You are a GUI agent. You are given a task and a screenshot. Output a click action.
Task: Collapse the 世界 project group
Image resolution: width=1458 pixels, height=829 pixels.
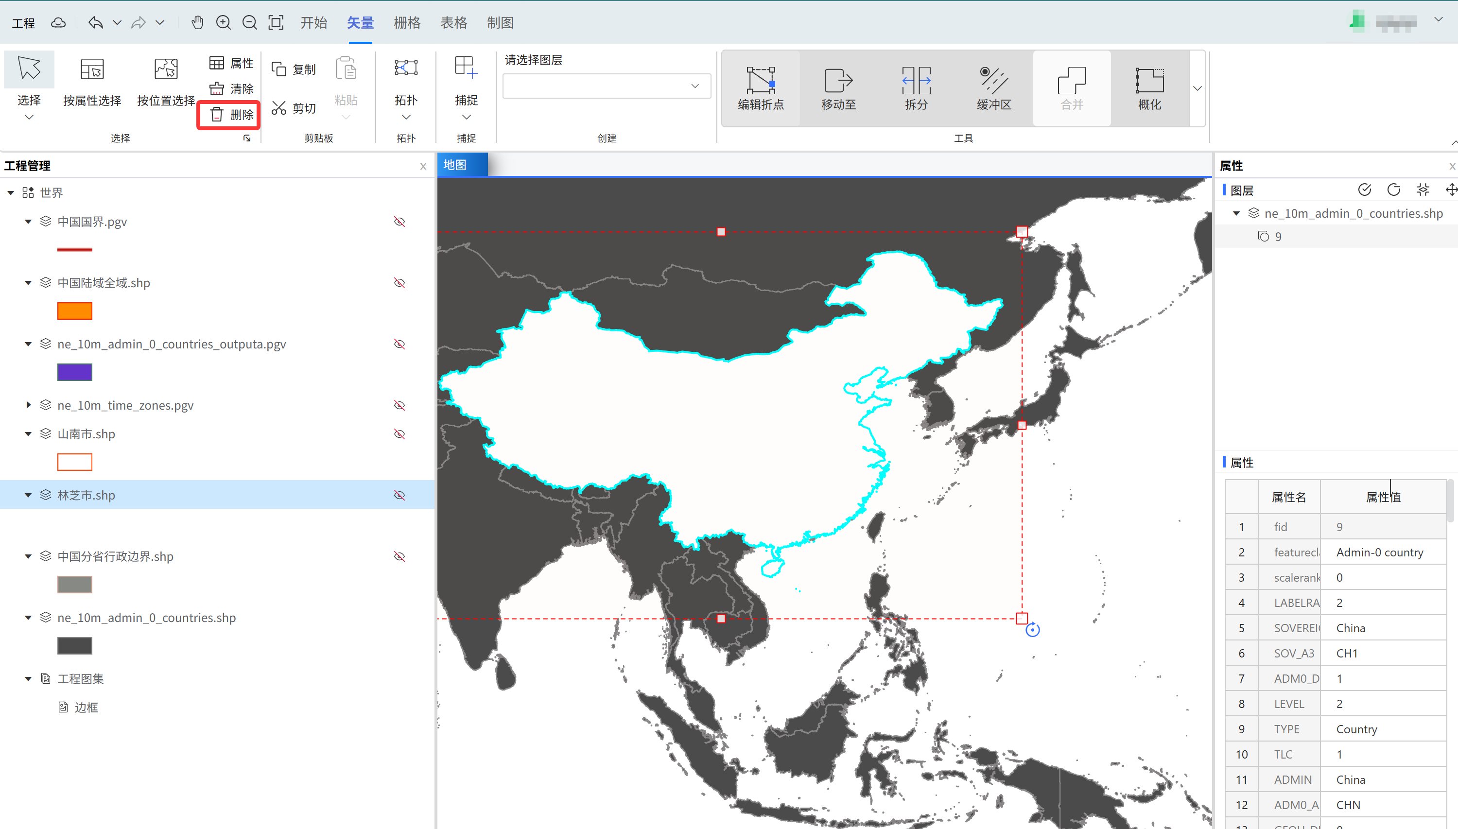coord(11,193)
